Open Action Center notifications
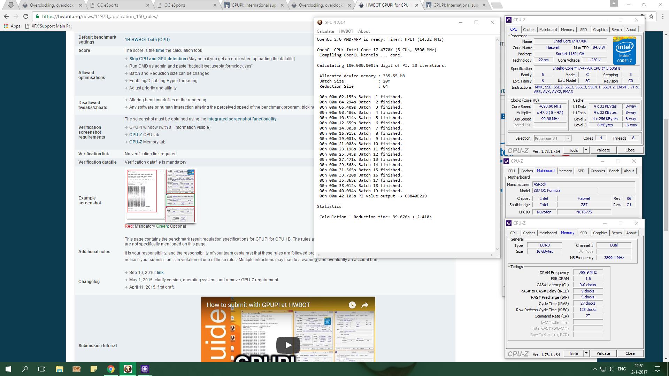Image resolution: width=669 pixels, height=376 pixels. tap(658, 369)
